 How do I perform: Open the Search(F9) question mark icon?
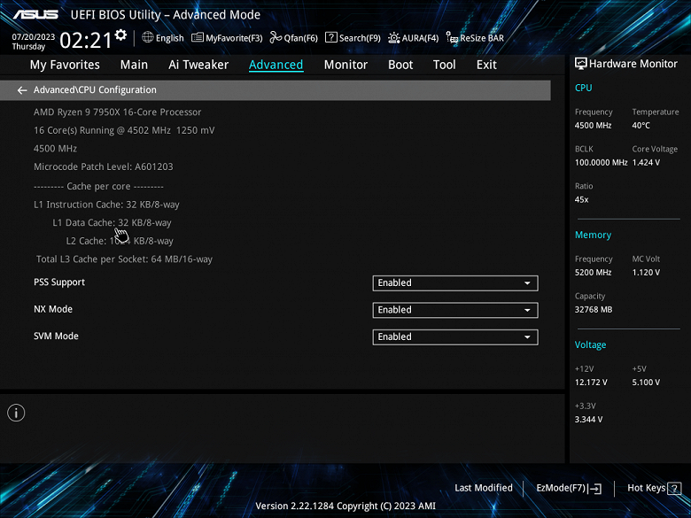(331, 37)
